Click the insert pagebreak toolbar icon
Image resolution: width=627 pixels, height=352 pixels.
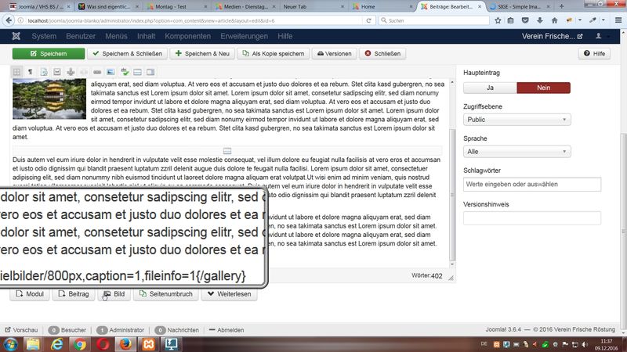[150, 72]
